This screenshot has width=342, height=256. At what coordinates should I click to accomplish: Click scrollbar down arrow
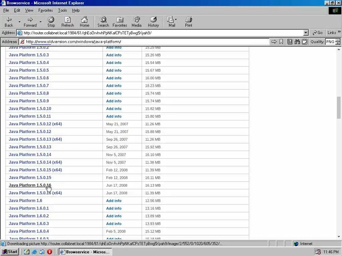[339, 237]
